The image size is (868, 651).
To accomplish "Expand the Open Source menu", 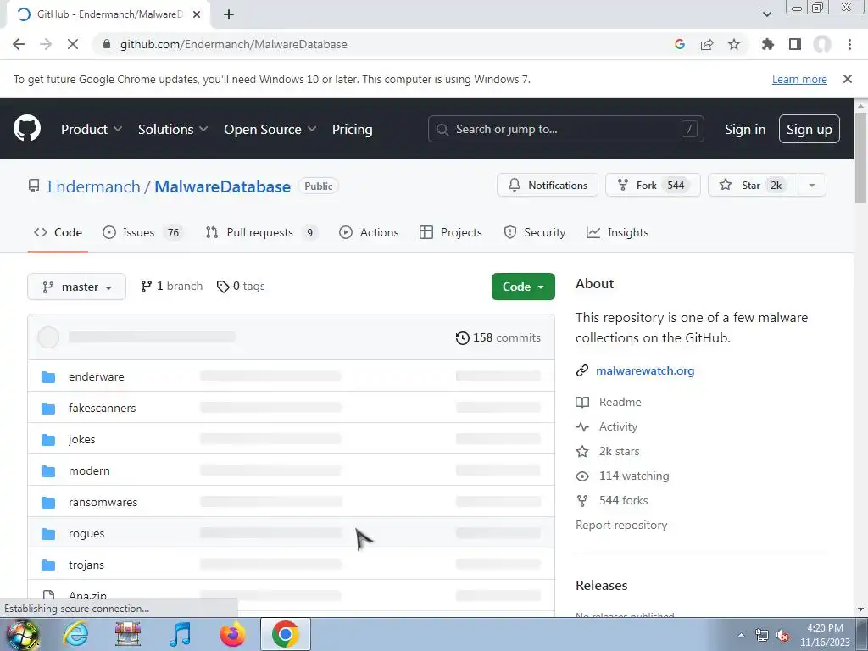I will point(270,129).
